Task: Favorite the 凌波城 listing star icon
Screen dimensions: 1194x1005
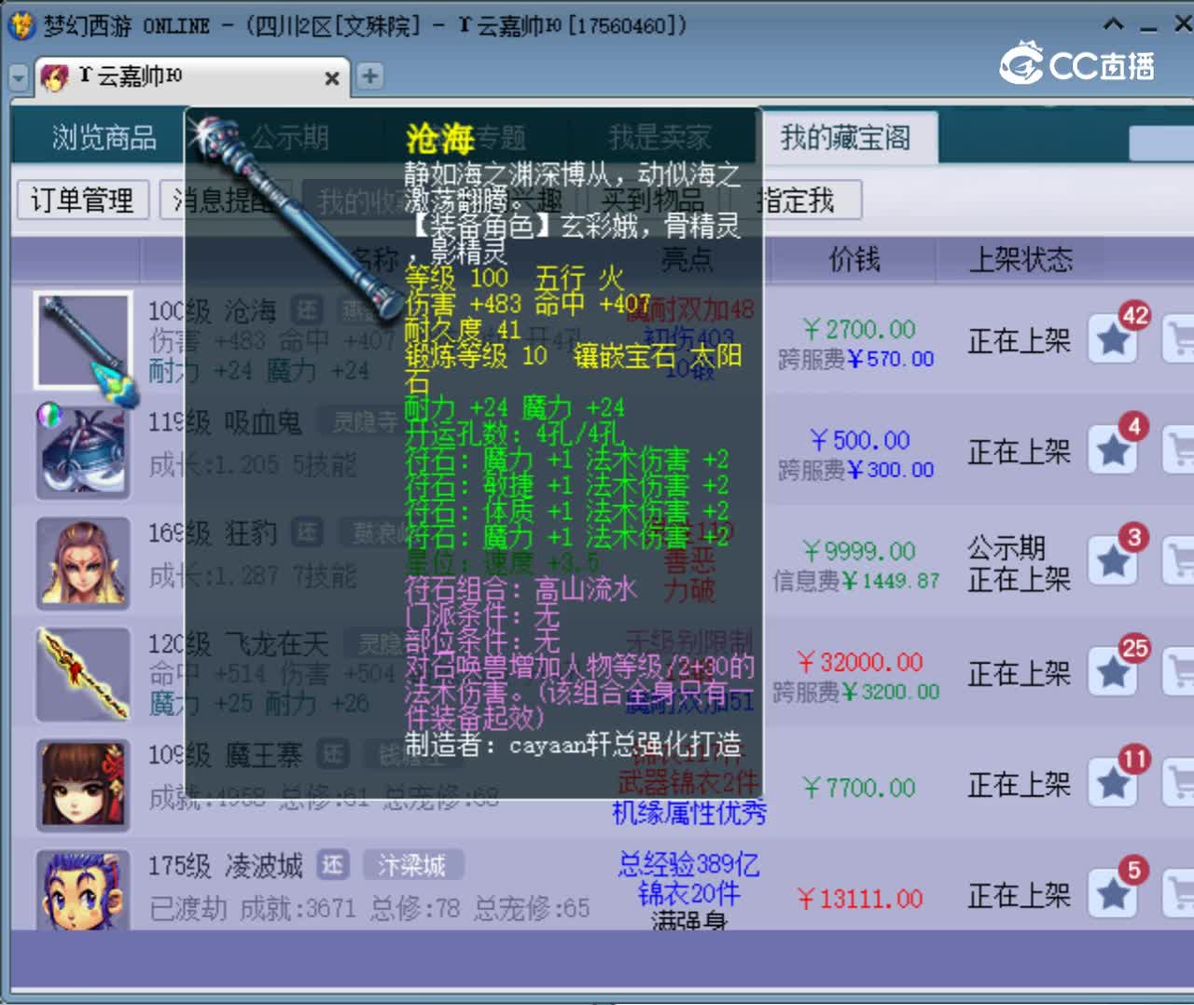Action: click(x=1113, y=895)
